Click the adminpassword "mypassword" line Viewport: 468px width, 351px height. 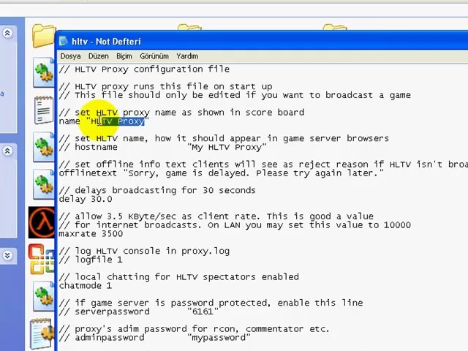click(x=154, y=338)
